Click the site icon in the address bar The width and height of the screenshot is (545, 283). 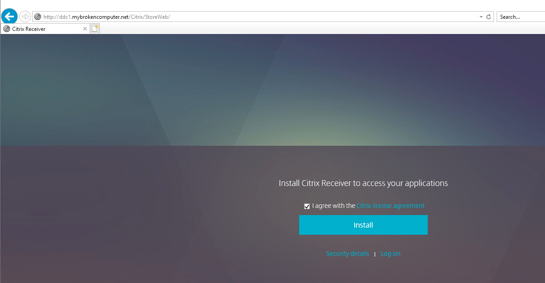pyautogui.click(x=38, y=17)
